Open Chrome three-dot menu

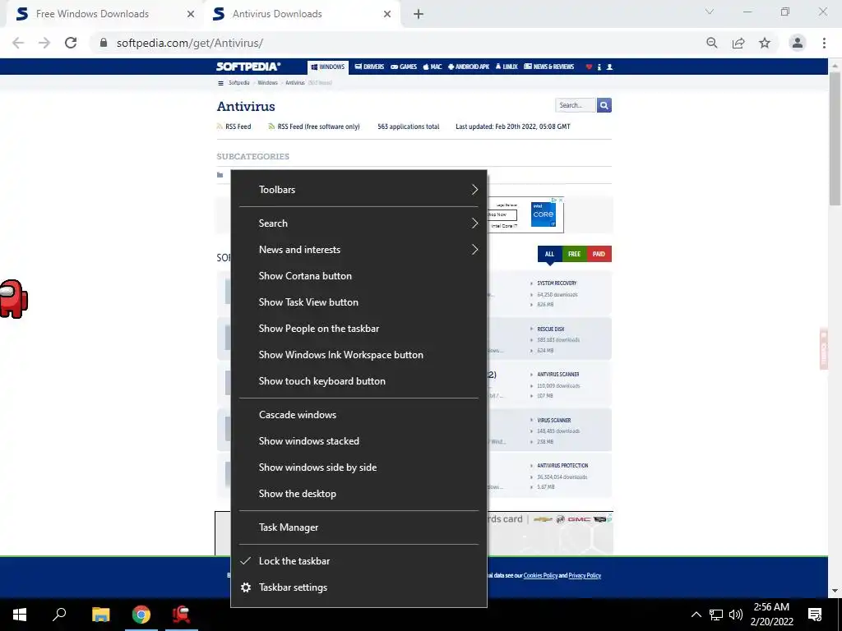pos(824,43)
